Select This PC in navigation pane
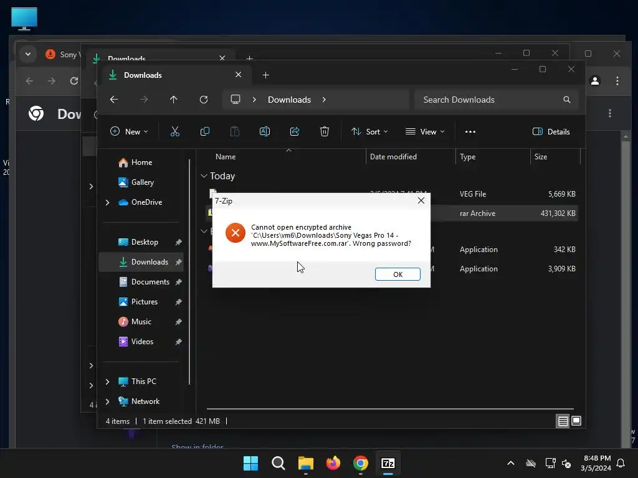638x478 pixels. (x=137, y=382)
